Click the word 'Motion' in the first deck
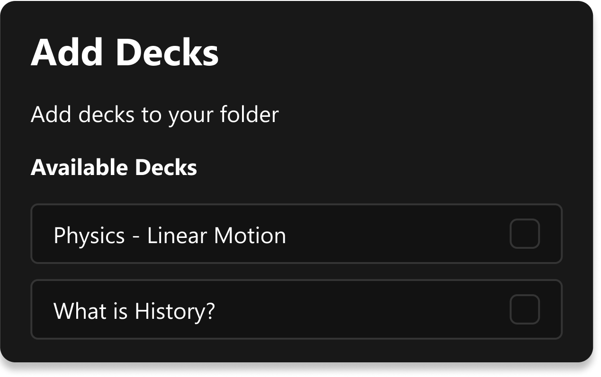This screenshot has height=377, width=601. click(250, 235)
